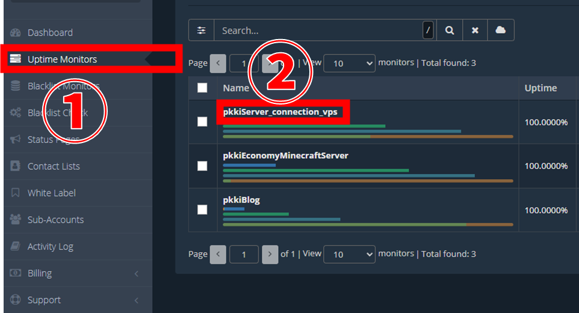This screenshot has height=313, width=579.
Task: Click the Blacklist Monitors database icon
Action: tap(15, 85)
